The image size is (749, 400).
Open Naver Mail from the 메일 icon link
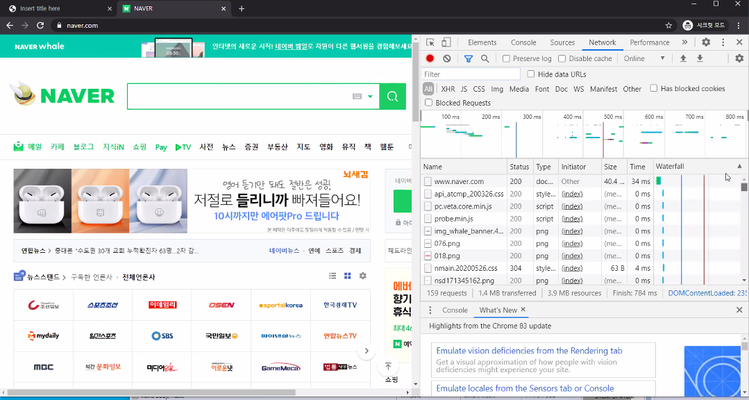pyautogui.click(x=28, y=147)
